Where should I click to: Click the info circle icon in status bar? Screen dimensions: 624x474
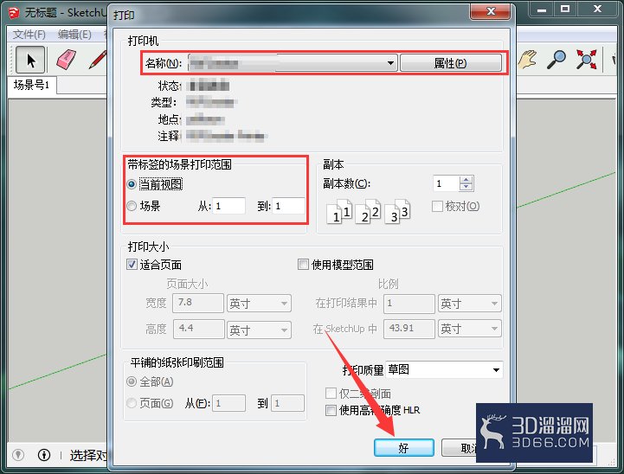[44, 454]
